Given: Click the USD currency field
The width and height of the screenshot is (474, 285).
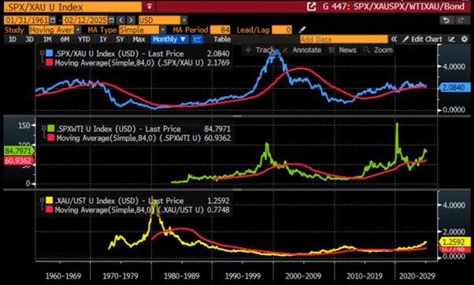Looking at the screenshot, I should coord(159,20).
